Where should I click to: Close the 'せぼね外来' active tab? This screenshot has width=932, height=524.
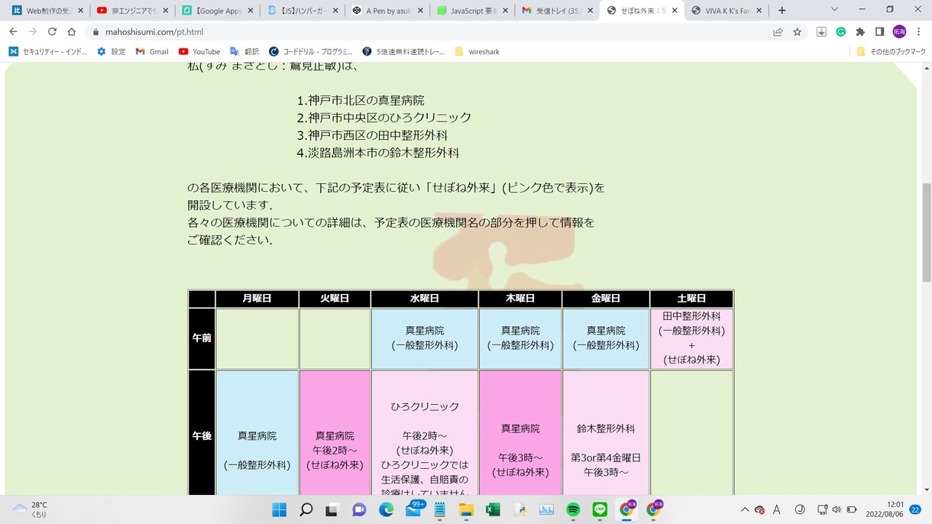pyautogui.click(x=675, y=11)
